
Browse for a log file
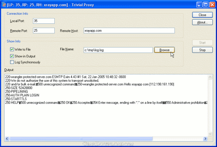(x=164, y=50)
